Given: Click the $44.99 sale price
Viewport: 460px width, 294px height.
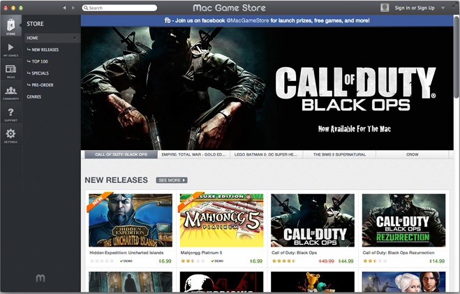Looking at the screenshot, I should tap(346, 261).
